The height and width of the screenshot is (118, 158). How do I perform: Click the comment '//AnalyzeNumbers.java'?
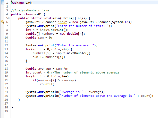pyautogui.click(x=30, y=10)
